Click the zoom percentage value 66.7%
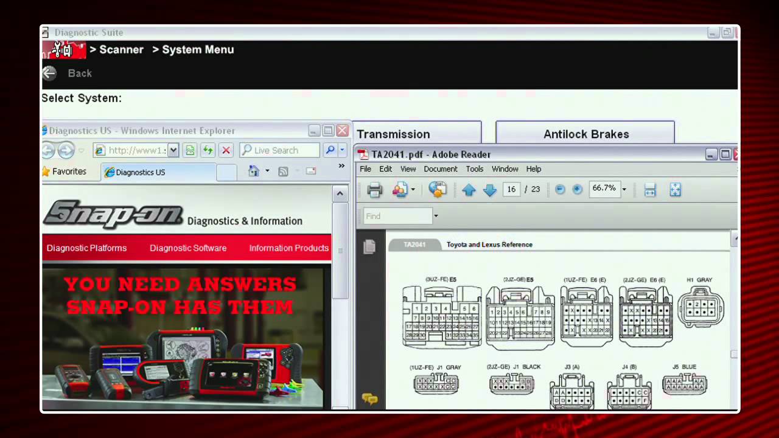Image resolution: width=779 pixels, height=438 pixels. coord(604,189)
